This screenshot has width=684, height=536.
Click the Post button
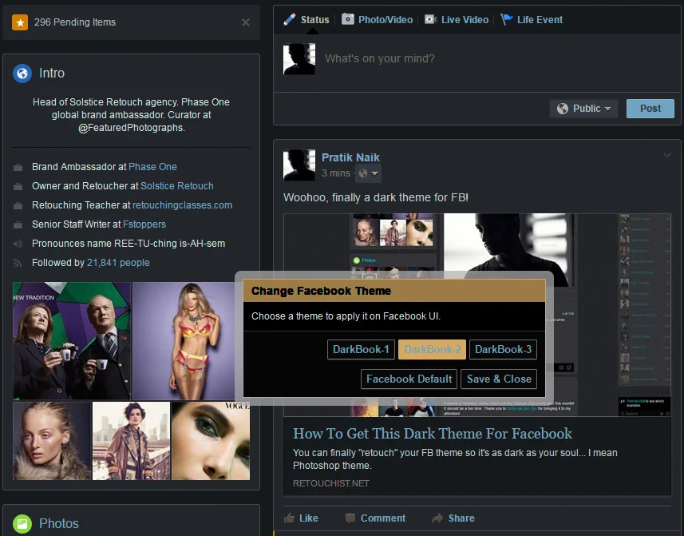pyautogui.click(x=650, y=109)
